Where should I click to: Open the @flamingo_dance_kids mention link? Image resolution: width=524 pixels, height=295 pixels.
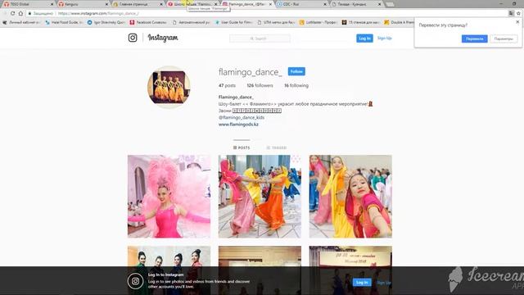pyautogui.click(x=242, y=117)
